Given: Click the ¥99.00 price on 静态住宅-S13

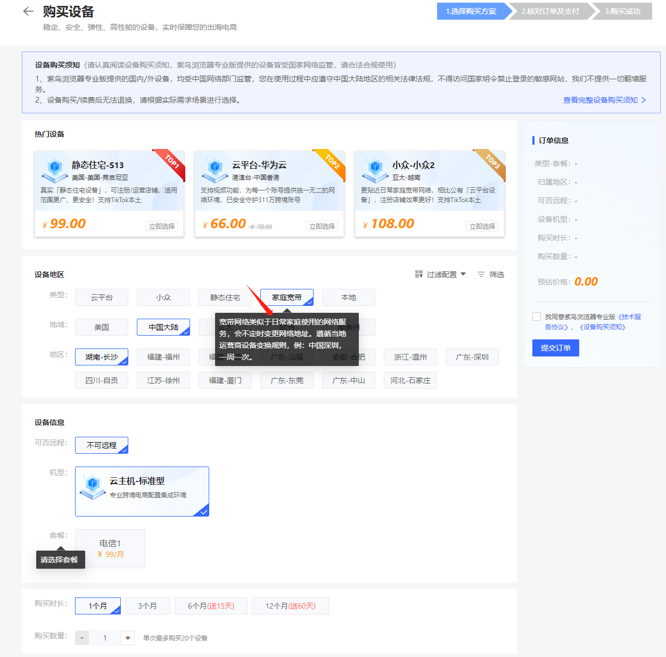Looking at the screenshot, I should coord(64,224).
